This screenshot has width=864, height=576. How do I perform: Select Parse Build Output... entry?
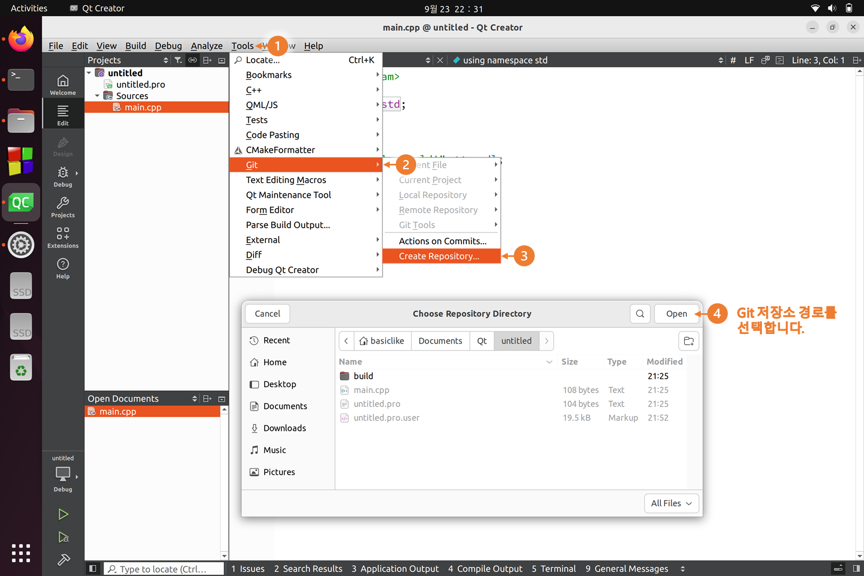[306, 225]
